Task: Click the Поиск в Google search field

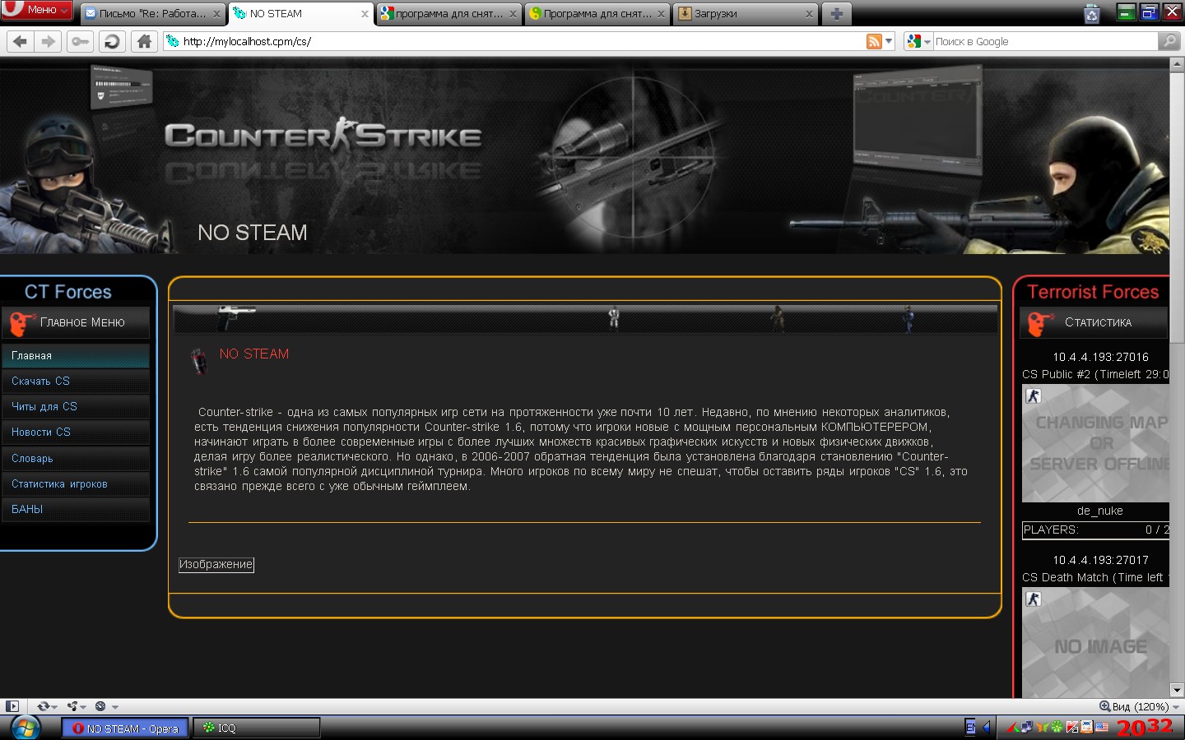Action: pos(1045,41)
